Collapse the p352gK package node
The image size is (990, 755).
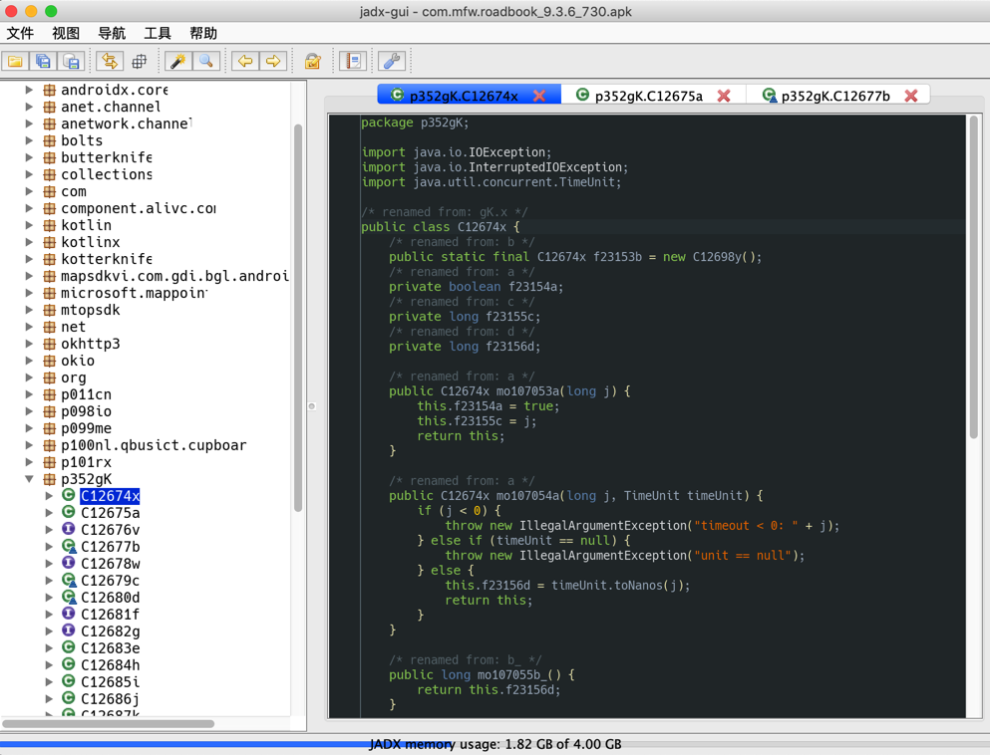[x=29, y=479]
